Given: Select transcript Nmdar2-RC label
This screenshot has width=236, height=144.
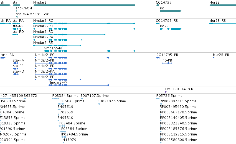Looking at the screenshot, I should [43, 21].
